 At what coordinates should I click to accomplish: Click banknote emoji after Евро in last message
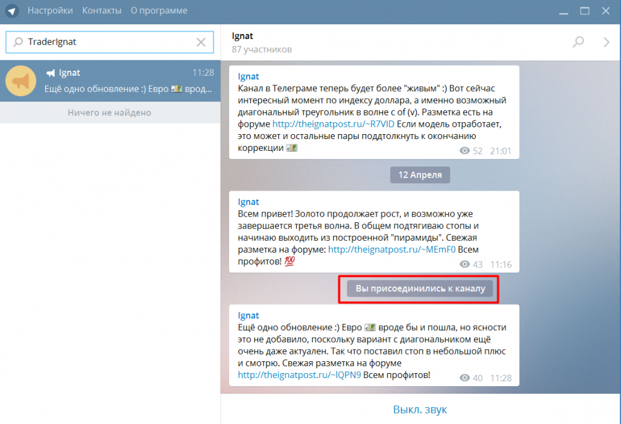click(370, 327)
